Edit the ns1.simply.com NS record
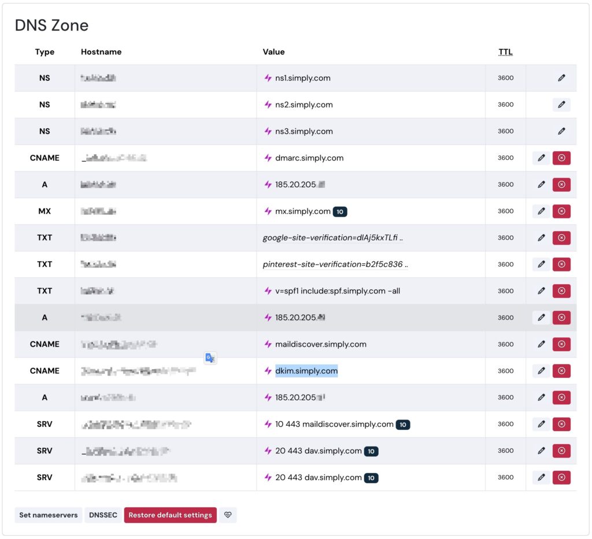This screenshot has width=592, height=539. (561, 77)
